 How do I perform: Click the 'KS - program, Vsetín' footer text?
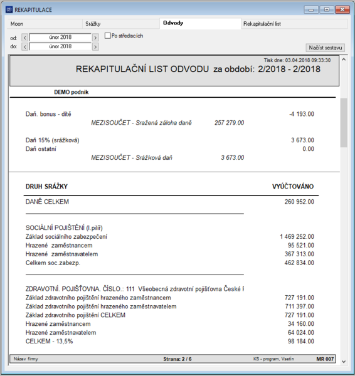tap(273, 359)
